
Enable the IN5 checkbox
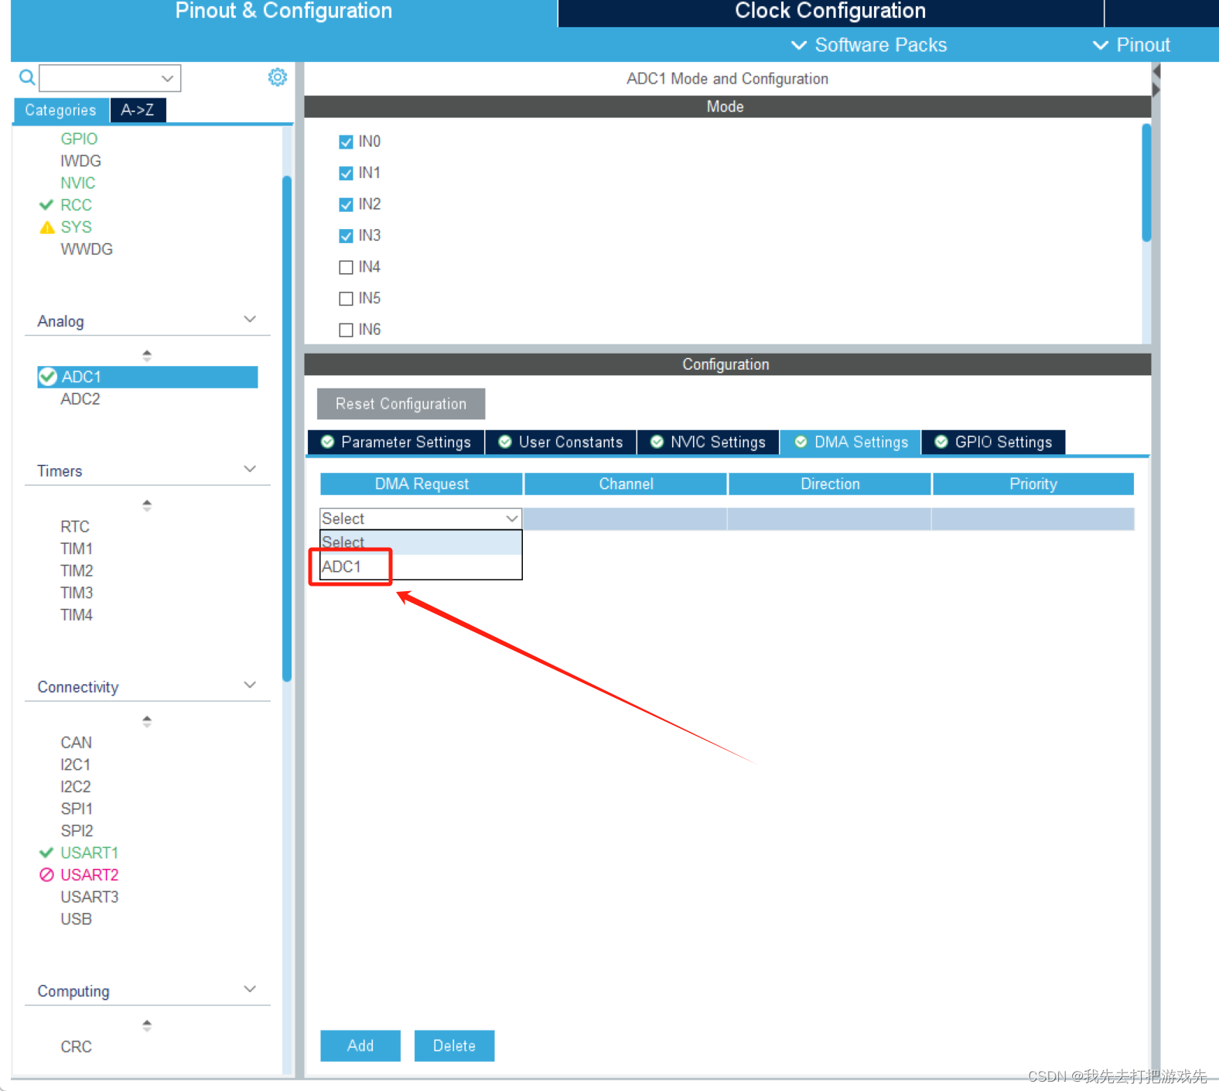(346, 299)
